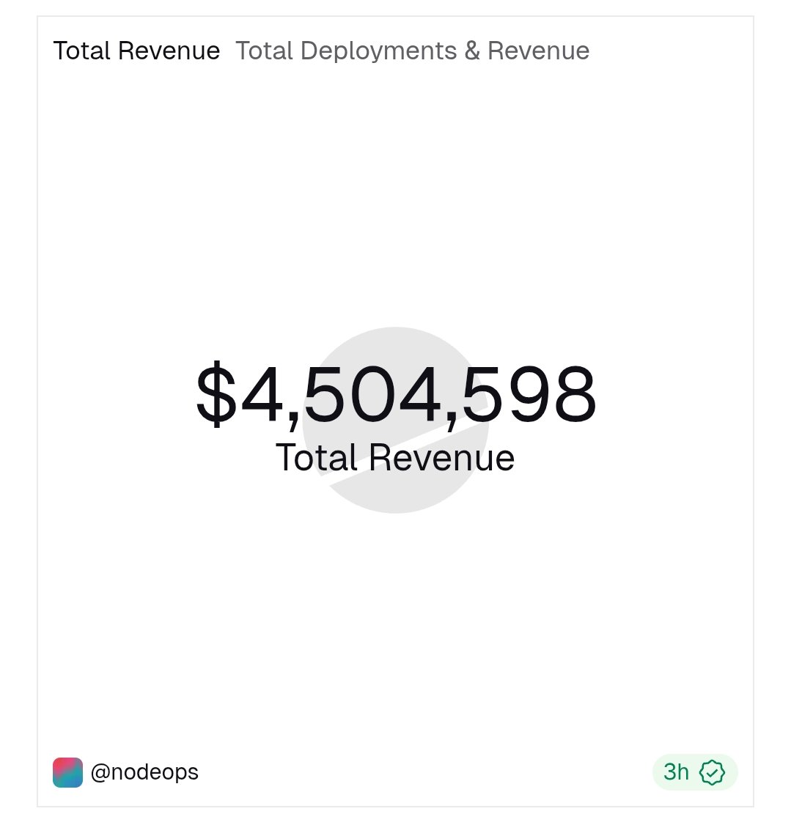The height and width of the screenshot is (814, 791).
Task: Click the widget's footer attribution bar
Action: click(396, 772)
